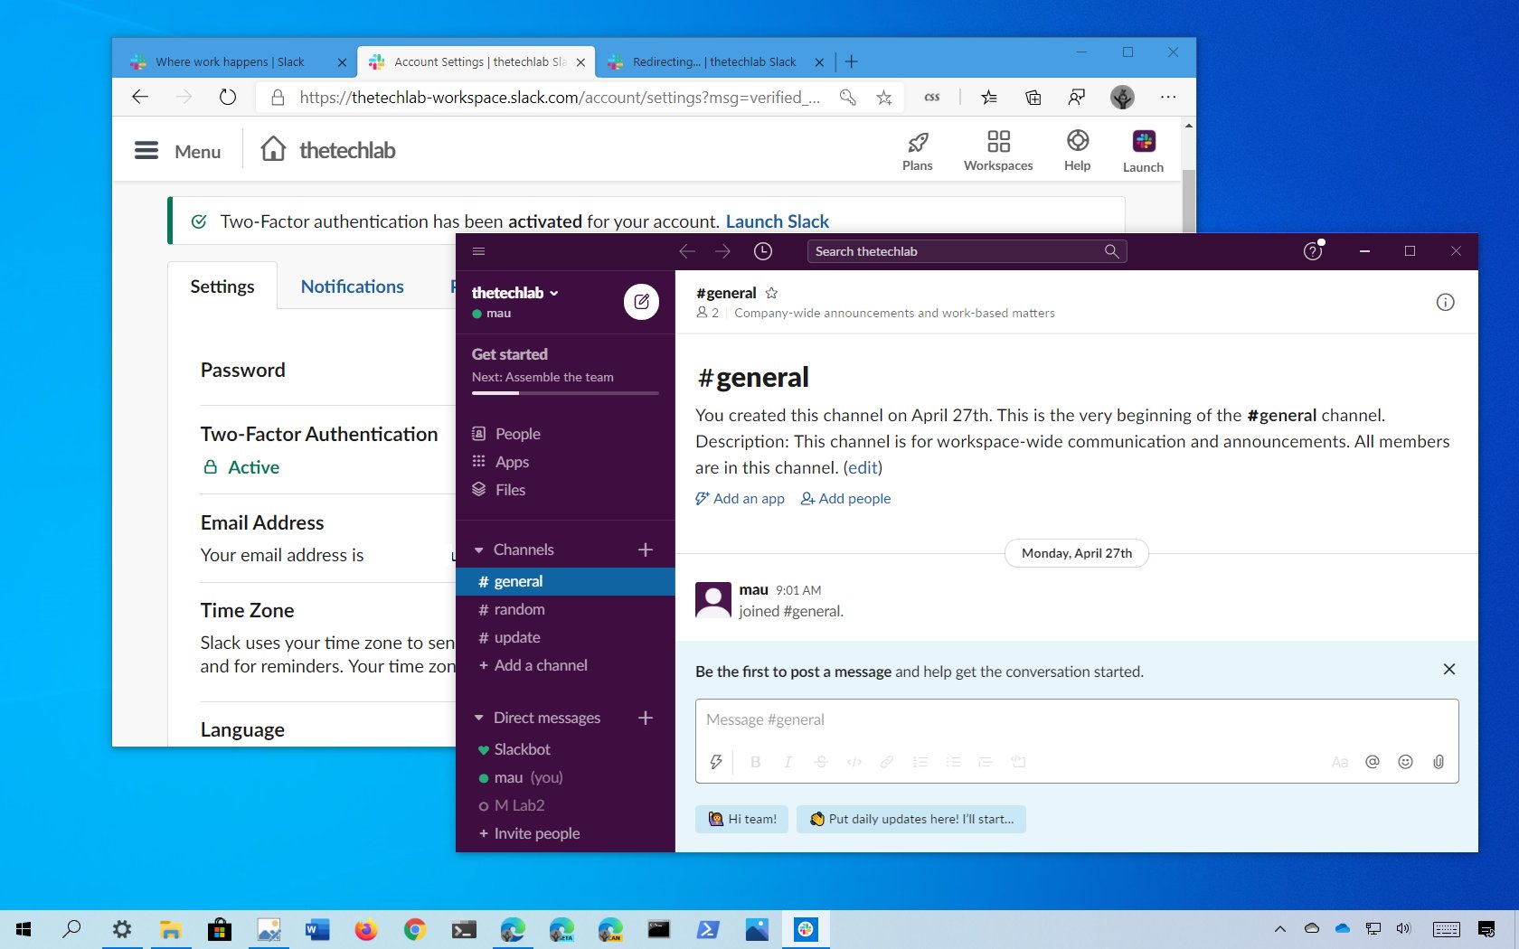Click the Launch Slack icon in page header
This screenshot has height=949, width=1519.
tap(1143, 151)
